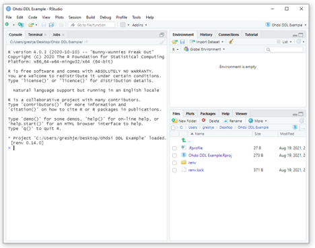The height and width of the screenshot is (248, 315).
Task: Switch to the Packages tab
Action: click(x=208, y=114)
